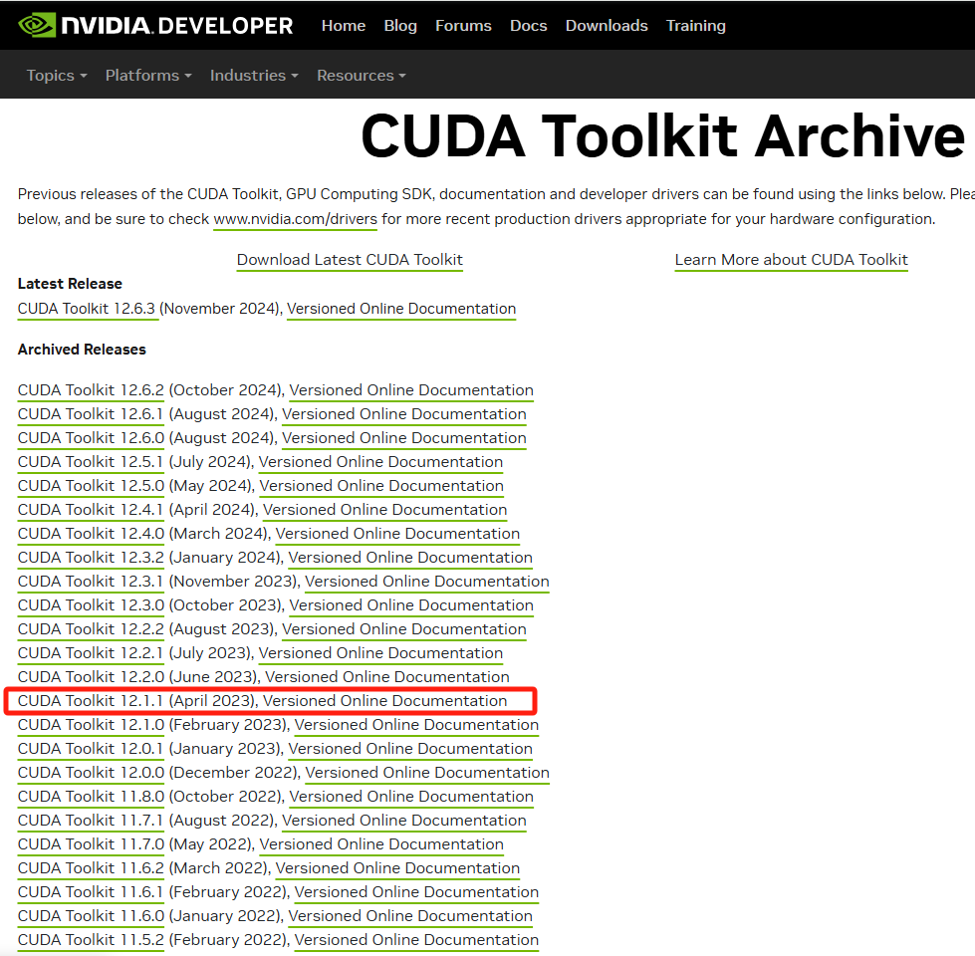Open CUDA Toolkit 12.2.1 link
The width and height of the screenshot is (975, 956).
pos(91,653)
